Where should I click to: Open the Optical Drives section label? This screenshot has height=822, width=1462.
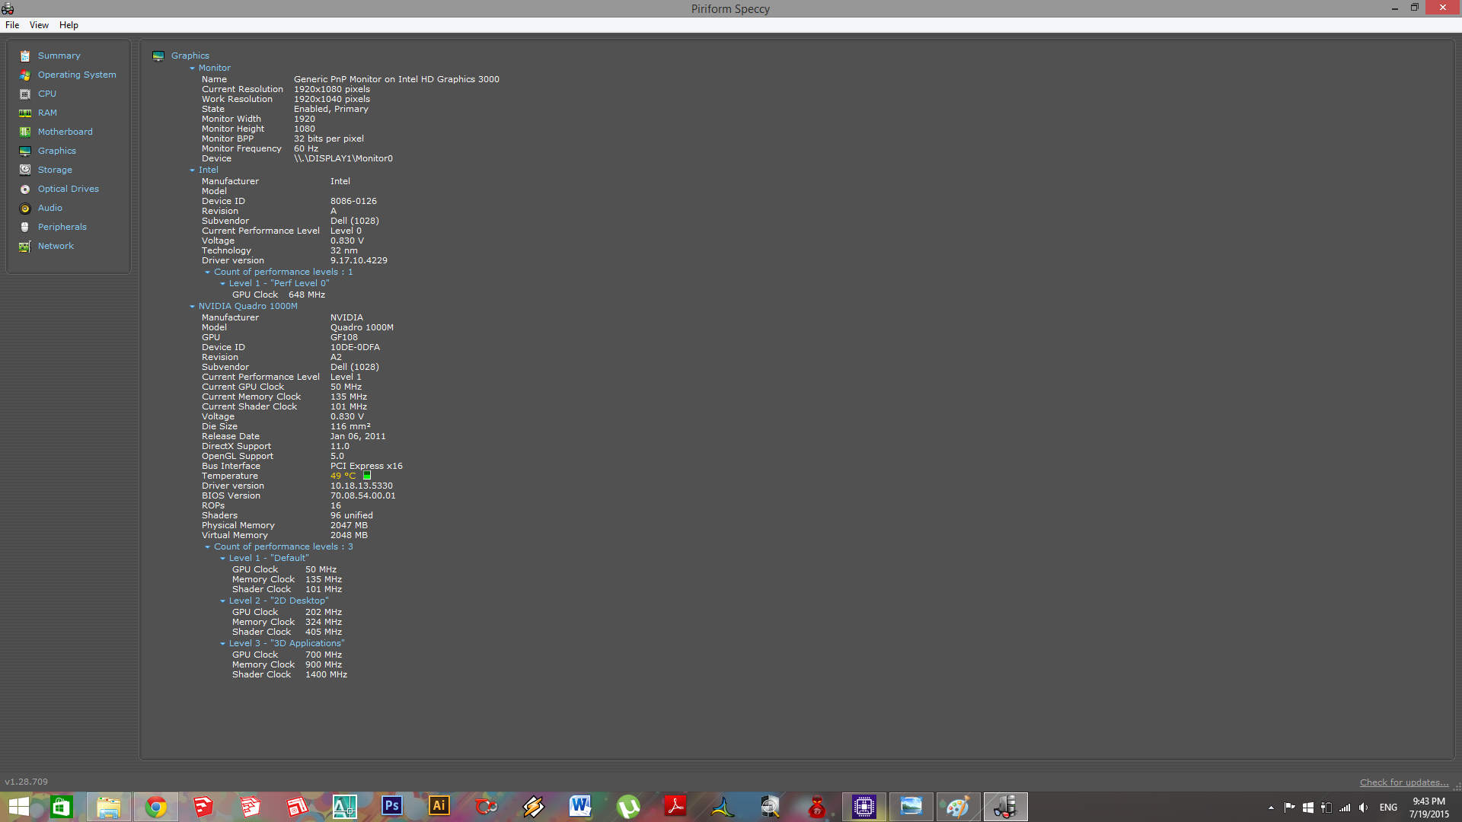coord(69,189)
